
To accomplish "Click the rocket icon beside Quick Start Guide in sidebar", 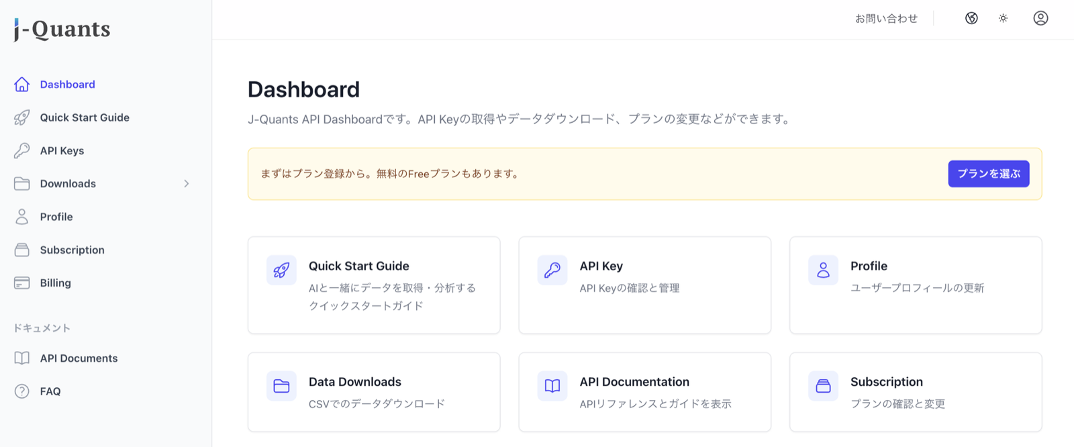I will pyautogui.click(x=21, y=117).
